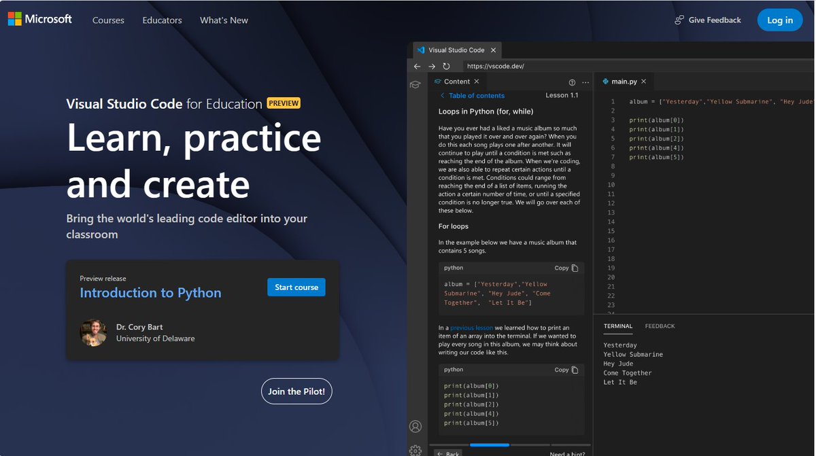Click the account icon in sidebar
The width and height of the screenshot is (816, 456).
415,427
